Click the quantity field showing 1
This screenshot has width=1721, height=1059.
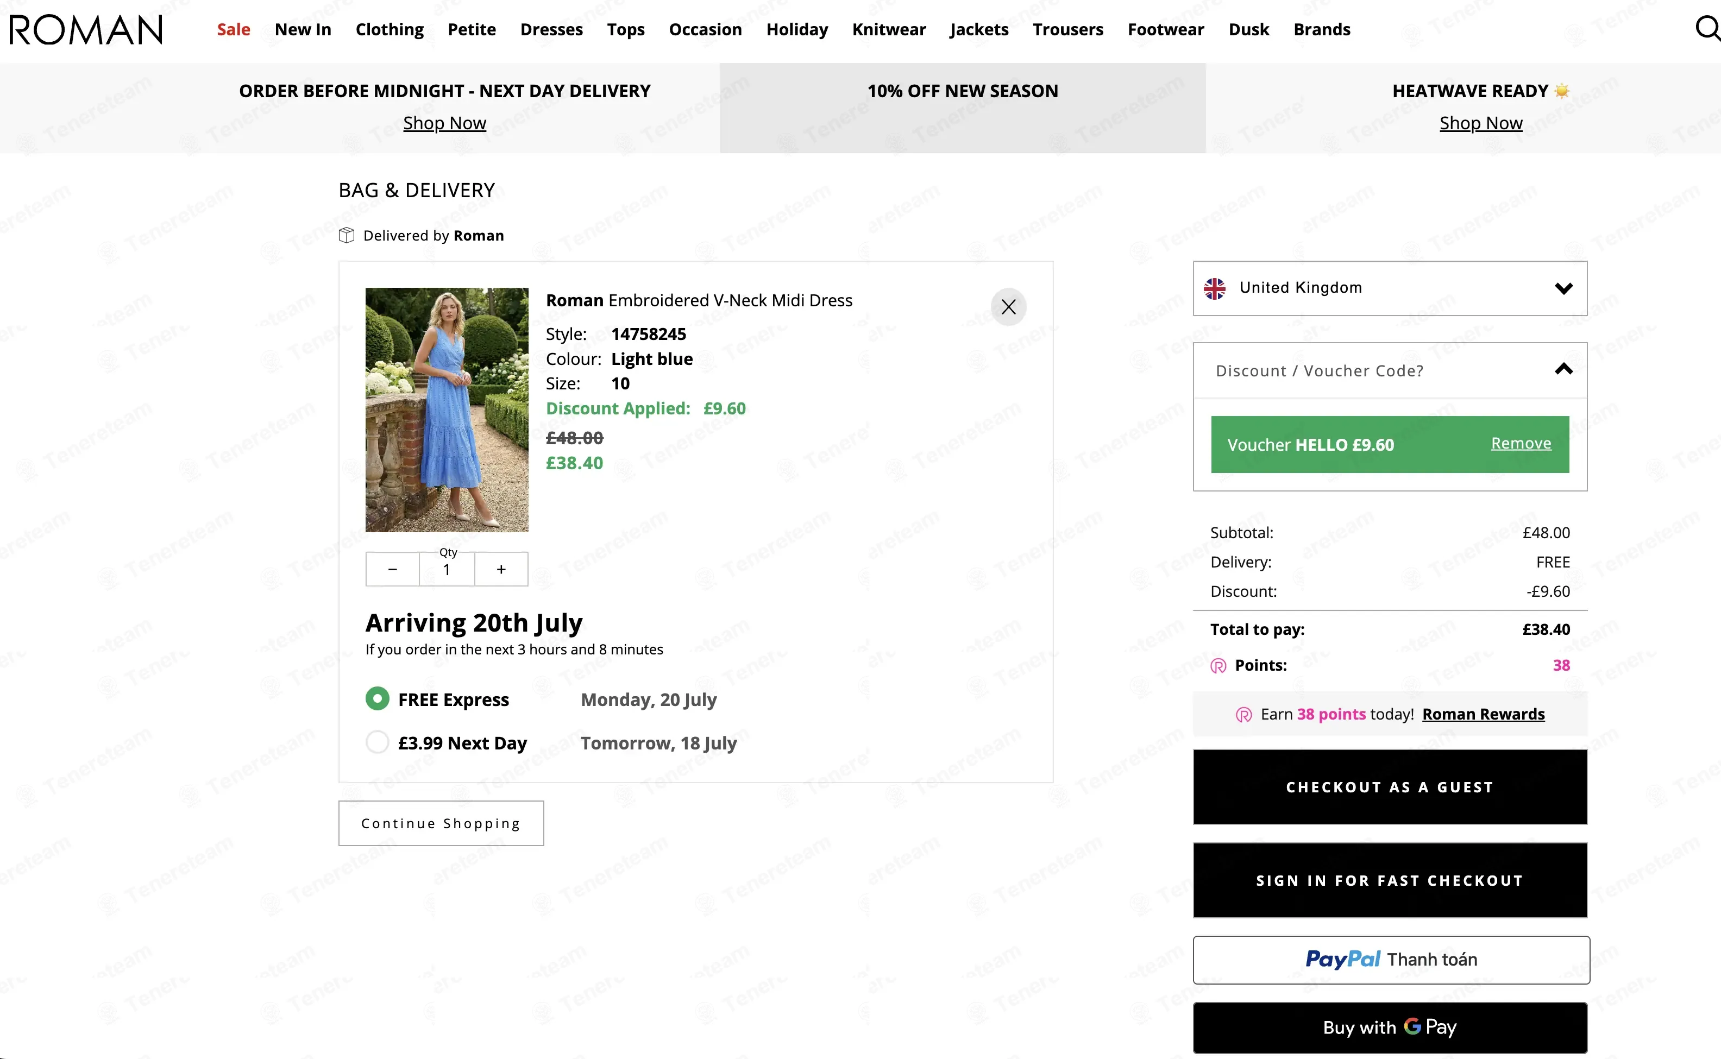pyautogui.click(x=447, y=570)
